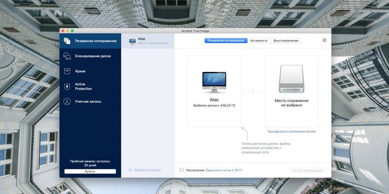
Task: Click the Расписание label
Action: [x=195, y=170]
